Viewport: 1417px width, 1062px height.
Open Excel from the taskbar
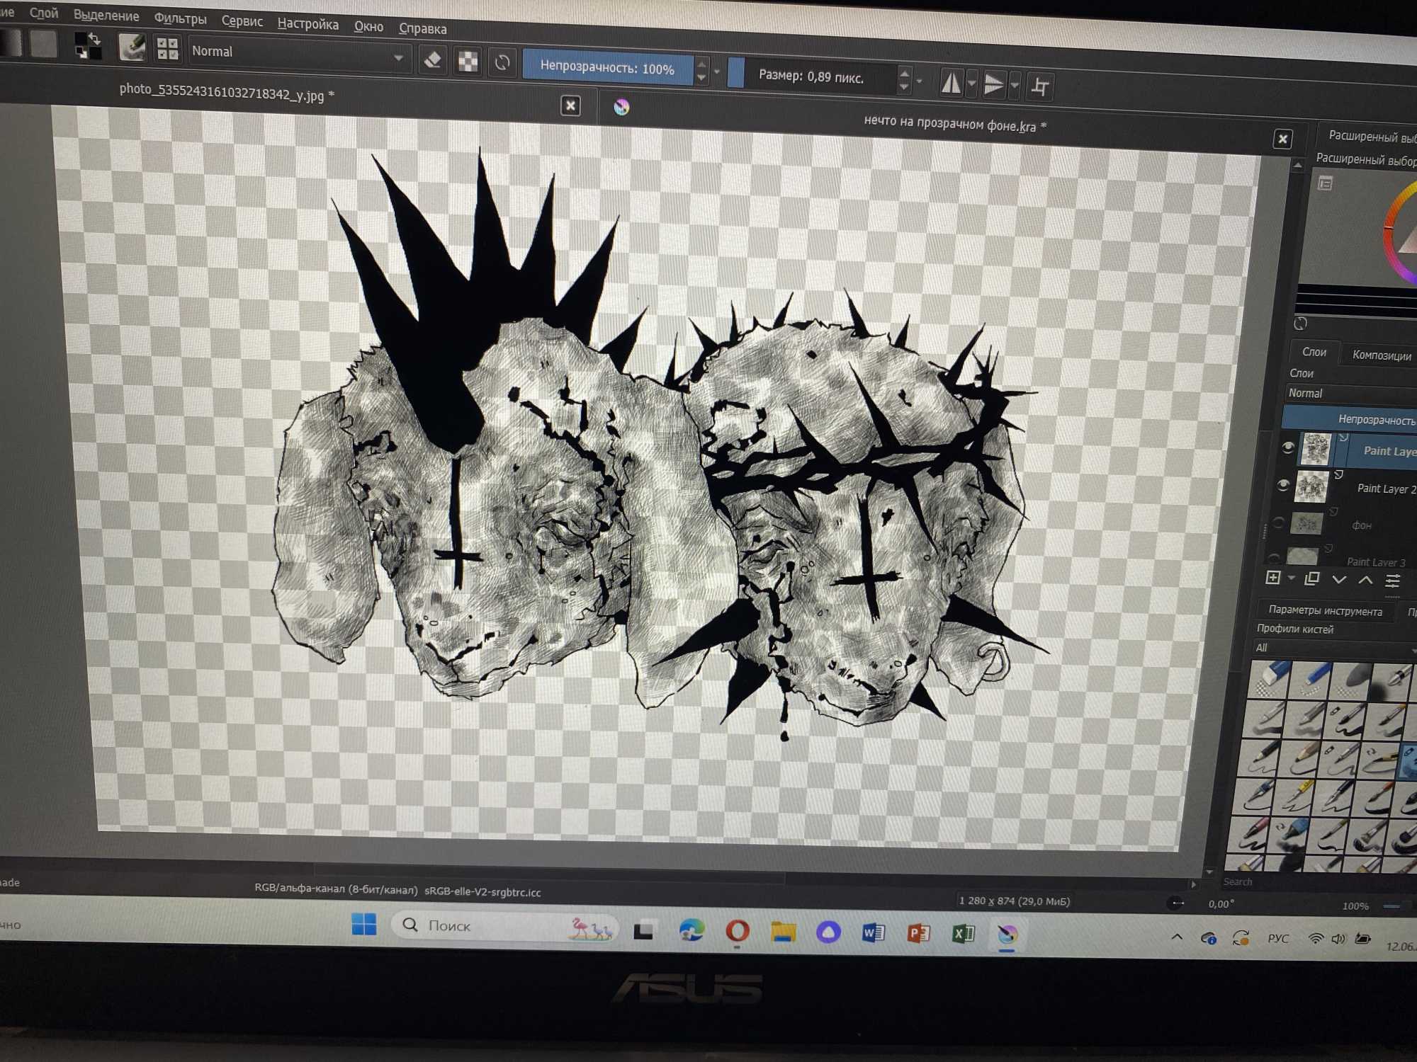click(x=963, y=934)
